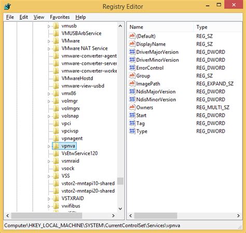Click the vpnva folder icon
The height and width of the screenshot is (233, 246).
tap(56, 146)
